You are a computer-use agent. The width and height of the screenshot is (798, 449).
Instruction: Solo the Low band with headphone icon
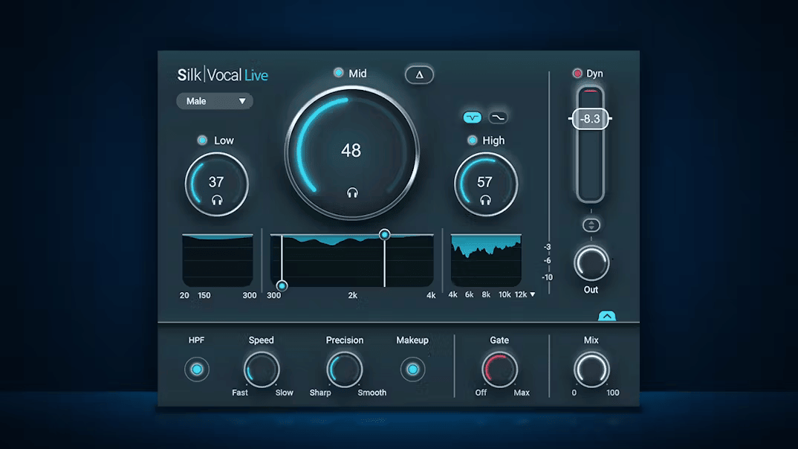pyautogui.click(x=217, y=200)
